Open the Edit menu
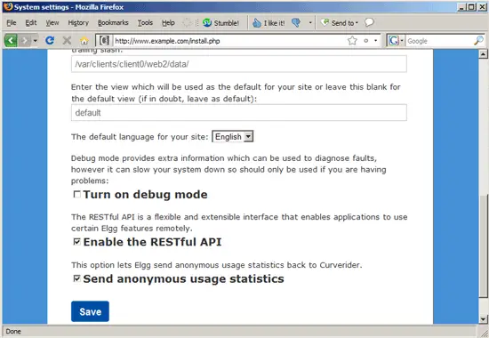 pos(31,23)
